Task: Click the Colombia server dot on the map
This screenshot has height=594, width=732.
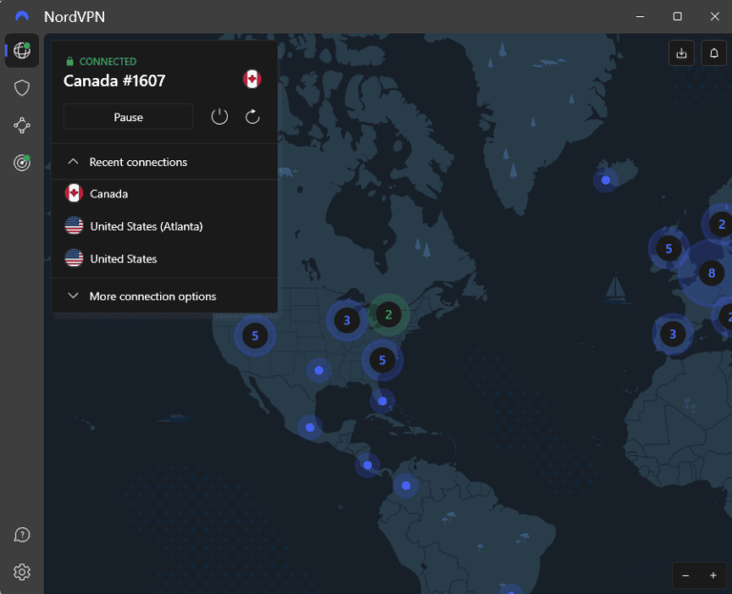Action: [406, 485]
